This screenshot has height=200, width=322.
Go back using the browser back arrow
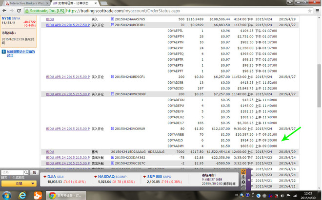point(4,11)
